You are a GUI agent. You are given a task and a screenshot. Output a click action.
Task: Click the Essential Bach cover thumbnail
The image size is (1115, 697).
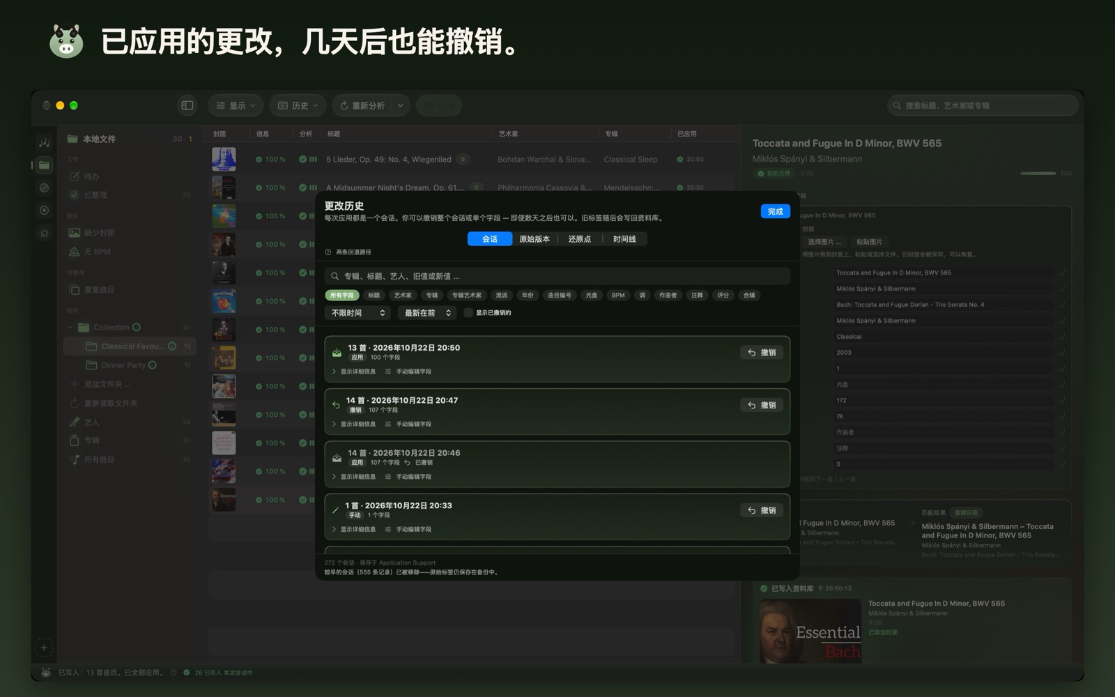pyautogui.click(x=810, y=631)
